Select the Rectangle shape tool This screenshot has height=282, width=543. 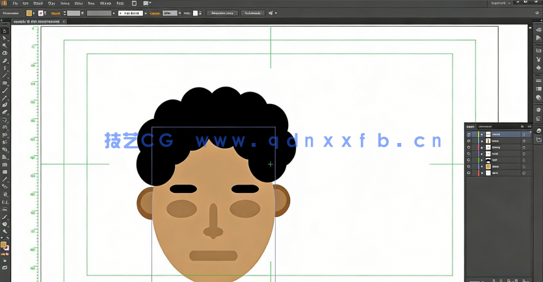coord(5,83)
